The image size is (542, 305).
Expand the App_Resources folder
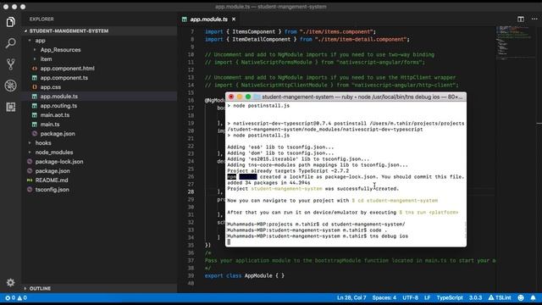(x=60, y=50)
